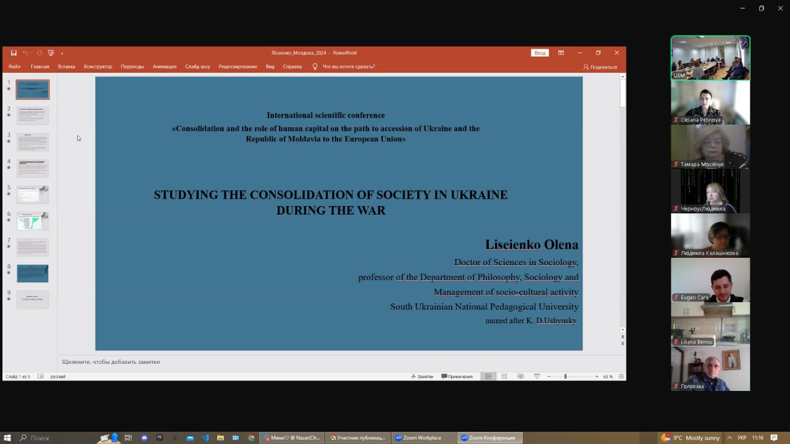790x444 pixels.
Task: Click the Save icon in quick access toolbar
Action: coord(14,53)
